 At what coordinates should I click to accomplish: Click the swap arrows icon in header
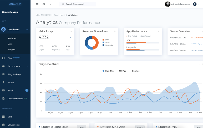[x=44, y=4]
